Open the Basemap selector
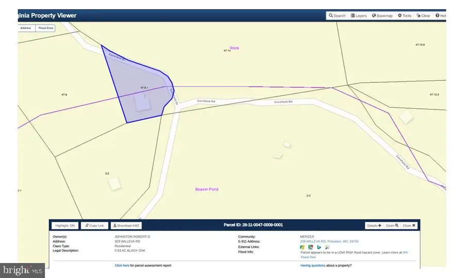This screenshot has width=464, height=278. coord(383,15)
